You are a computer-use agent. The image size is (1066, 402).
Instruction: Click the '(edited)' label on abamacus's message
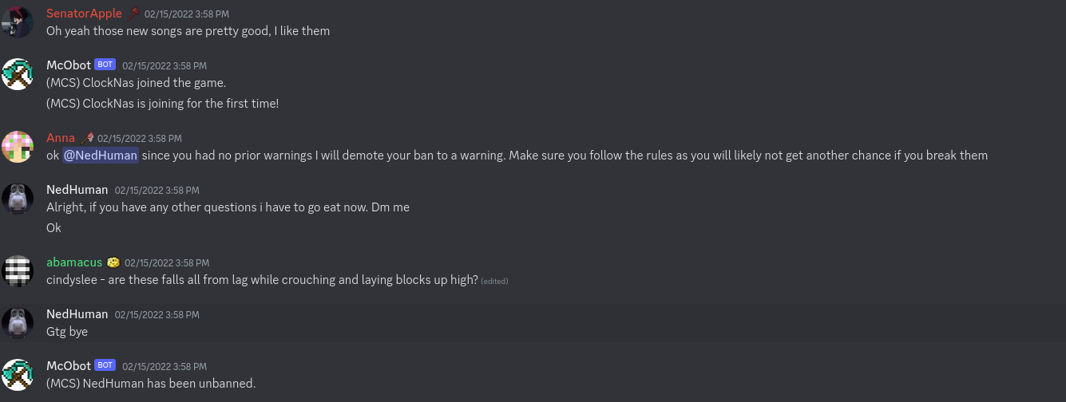pos(494,281)
